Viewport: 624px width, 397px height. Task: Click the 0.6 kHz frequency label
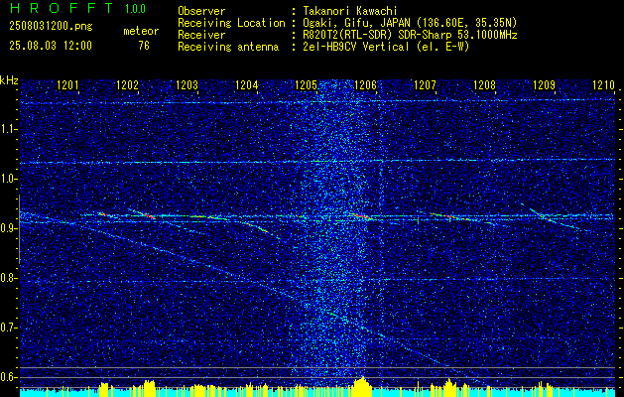tap(8, 377)
